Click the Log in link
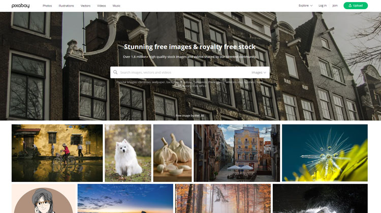The width and height of the screenshot is (381, 213). click(x=323, y=6)
